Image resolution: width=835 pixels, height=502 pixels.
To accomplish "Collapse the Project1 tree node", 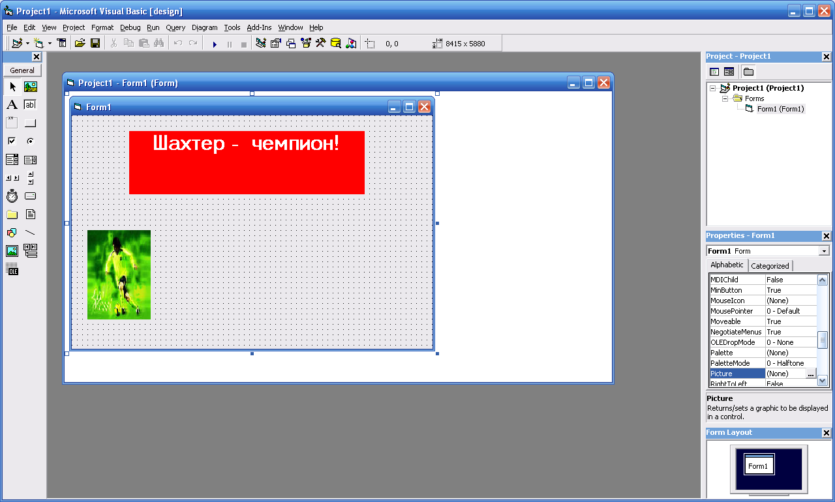I will click(713, 88).
